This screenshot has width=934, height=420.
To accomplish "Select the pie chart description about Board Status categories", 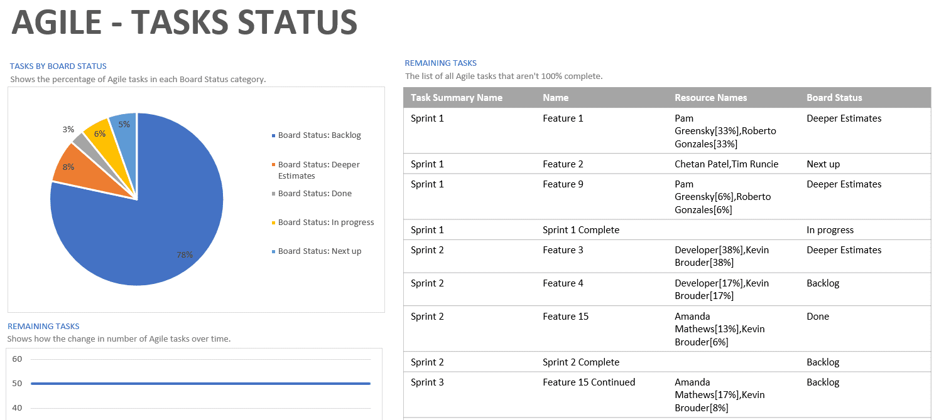I will [138, 79].
